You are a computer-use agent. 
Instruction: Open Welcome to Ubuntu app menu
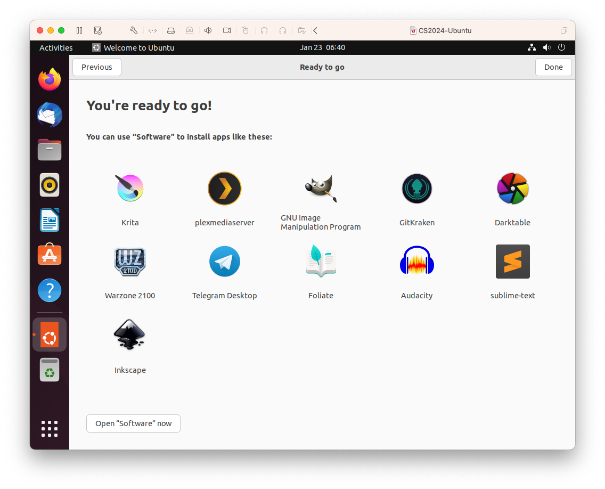pos(133,48)
